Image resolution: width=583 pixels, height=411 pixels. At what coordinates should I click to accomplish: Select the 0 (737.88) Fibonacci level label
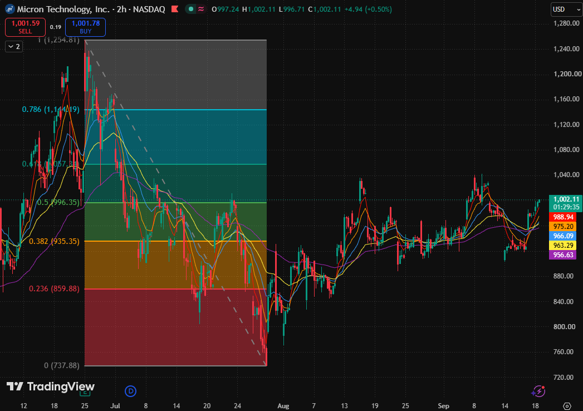click(62, 366)
